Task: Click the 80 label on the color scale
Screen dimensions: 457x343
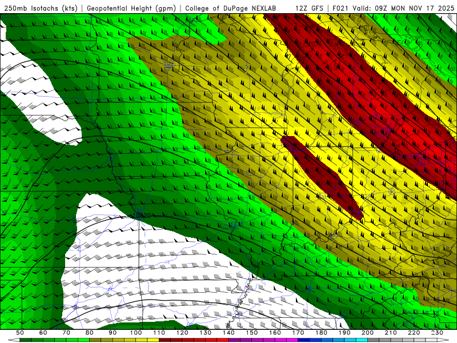Action: click(90, 333)
